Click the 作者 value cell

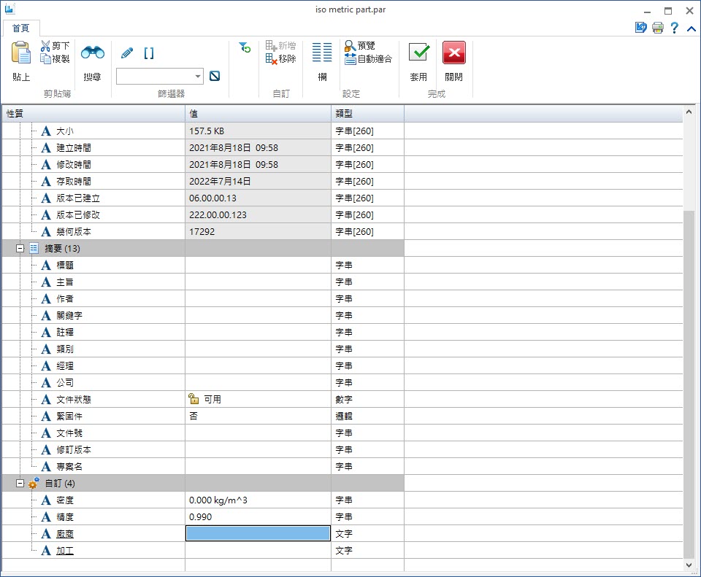(258, 299)
